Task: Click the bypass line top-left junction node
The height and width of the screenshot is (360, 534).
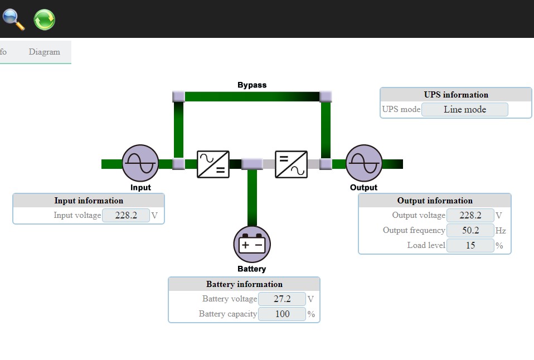Action: click(x=178, y=96)
